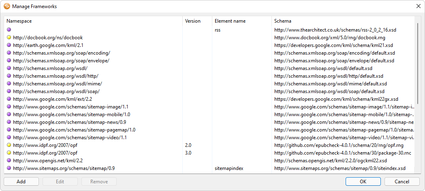Click the purple icon beside soap/encoding/ namespace
The width and height of the screenshot is (425, 191).
[9, 53]
